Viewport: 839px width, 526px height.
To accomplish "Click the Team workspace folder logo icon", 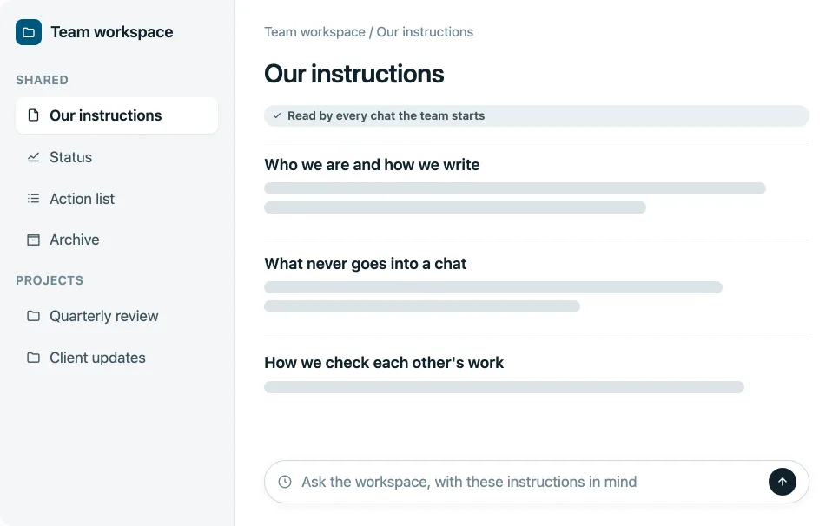I will pyautogui.click(x=29, y=32).
